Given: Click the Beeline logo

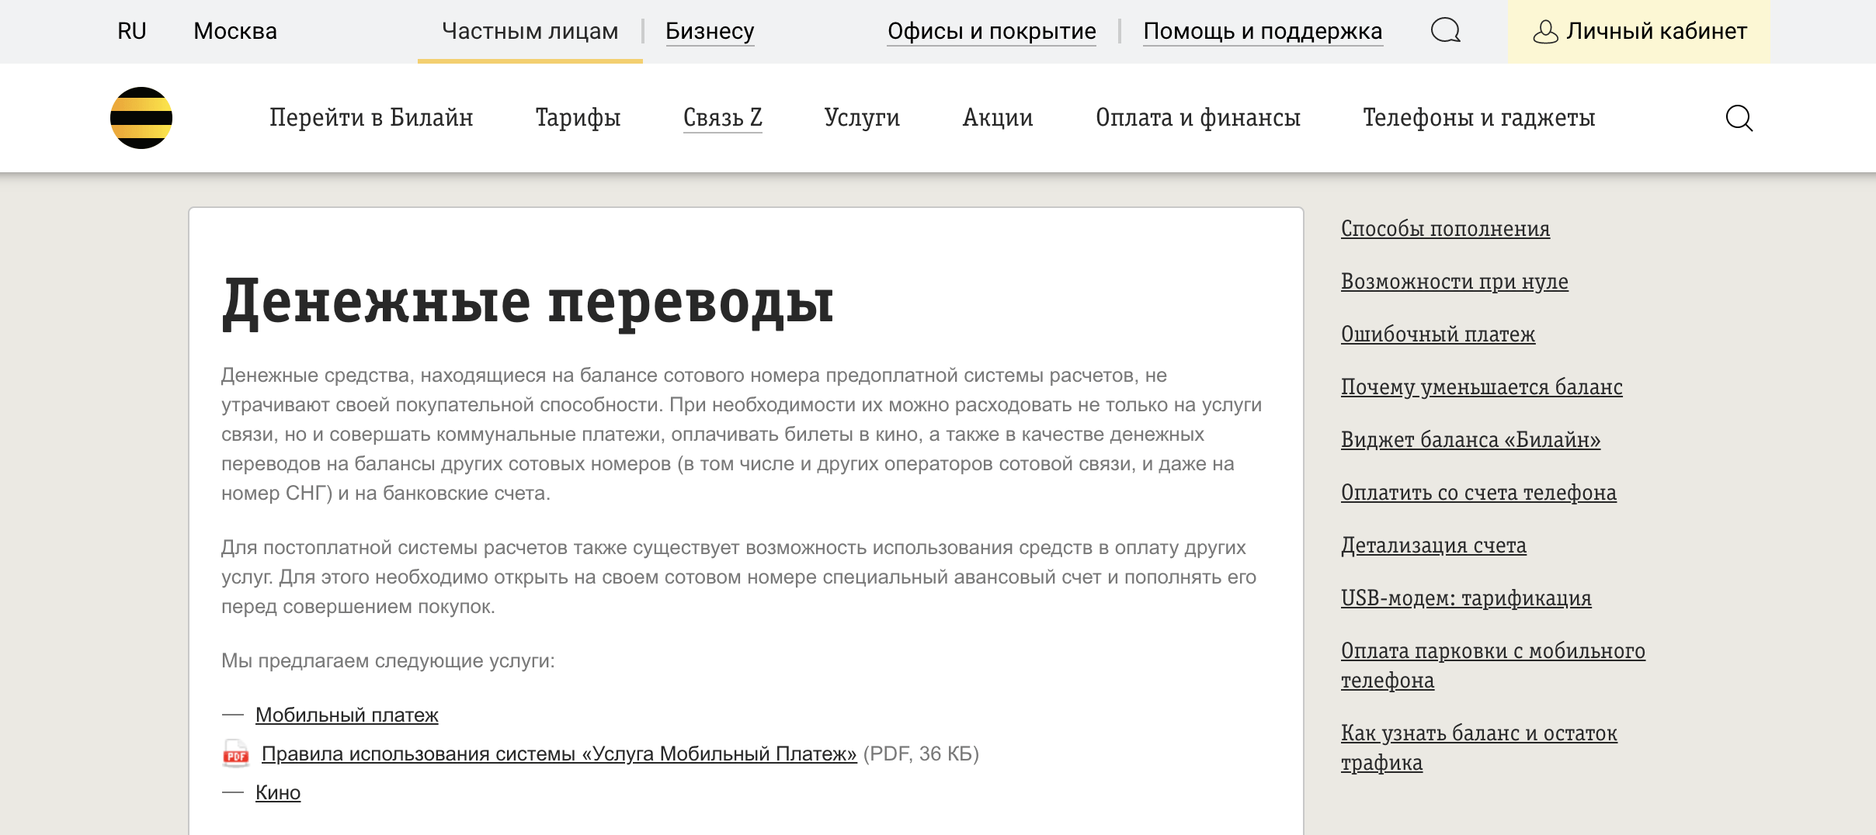Looking at the screenshot, I should pyautogui.click(x=140, y=117).
